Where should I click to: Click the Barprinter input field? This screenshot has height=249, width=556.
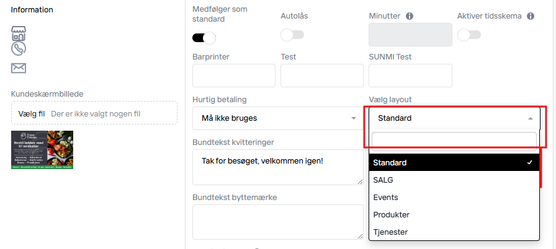234,76
